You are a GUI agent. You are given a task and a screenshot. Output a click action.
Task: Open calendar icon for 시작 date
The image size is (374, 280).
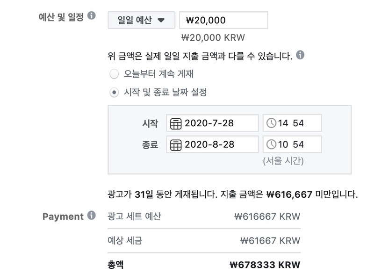(176, 123)
